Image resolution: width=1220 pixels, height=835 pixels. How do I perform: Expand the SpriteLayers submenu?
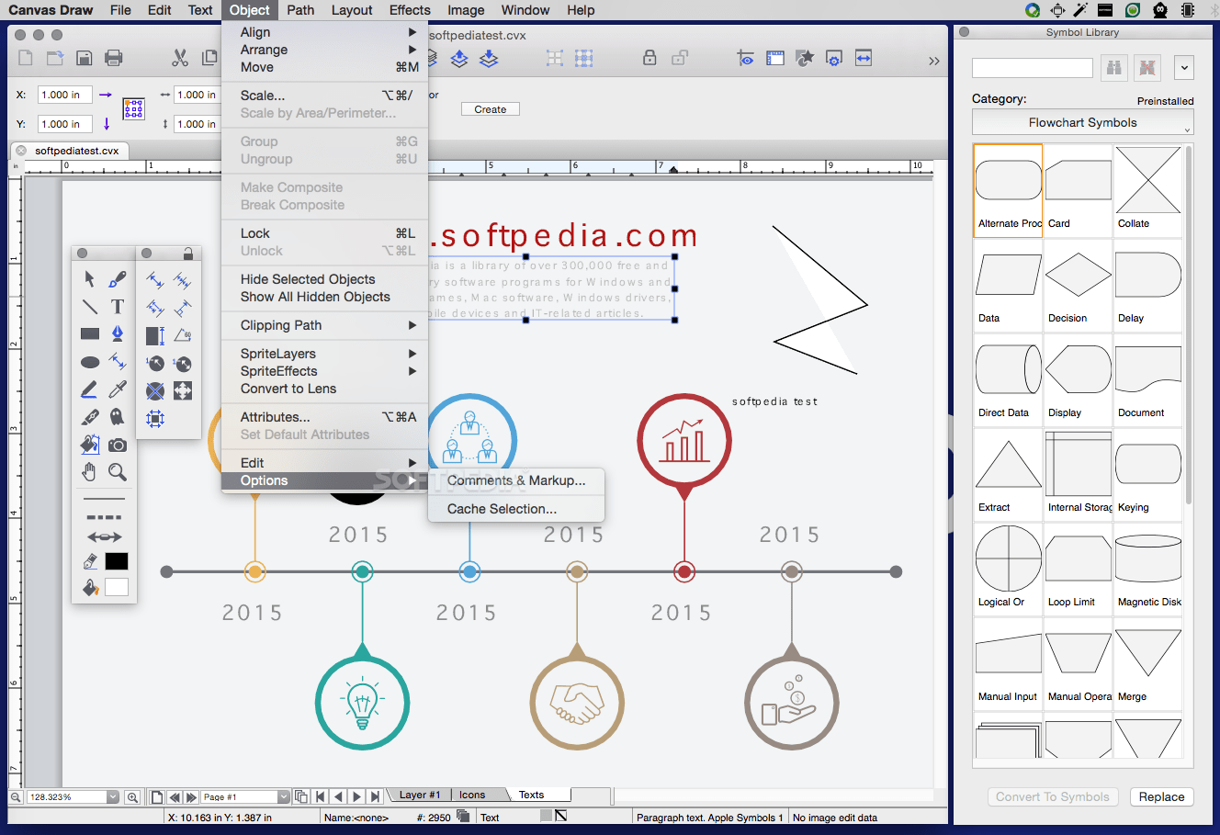(324, 354)
